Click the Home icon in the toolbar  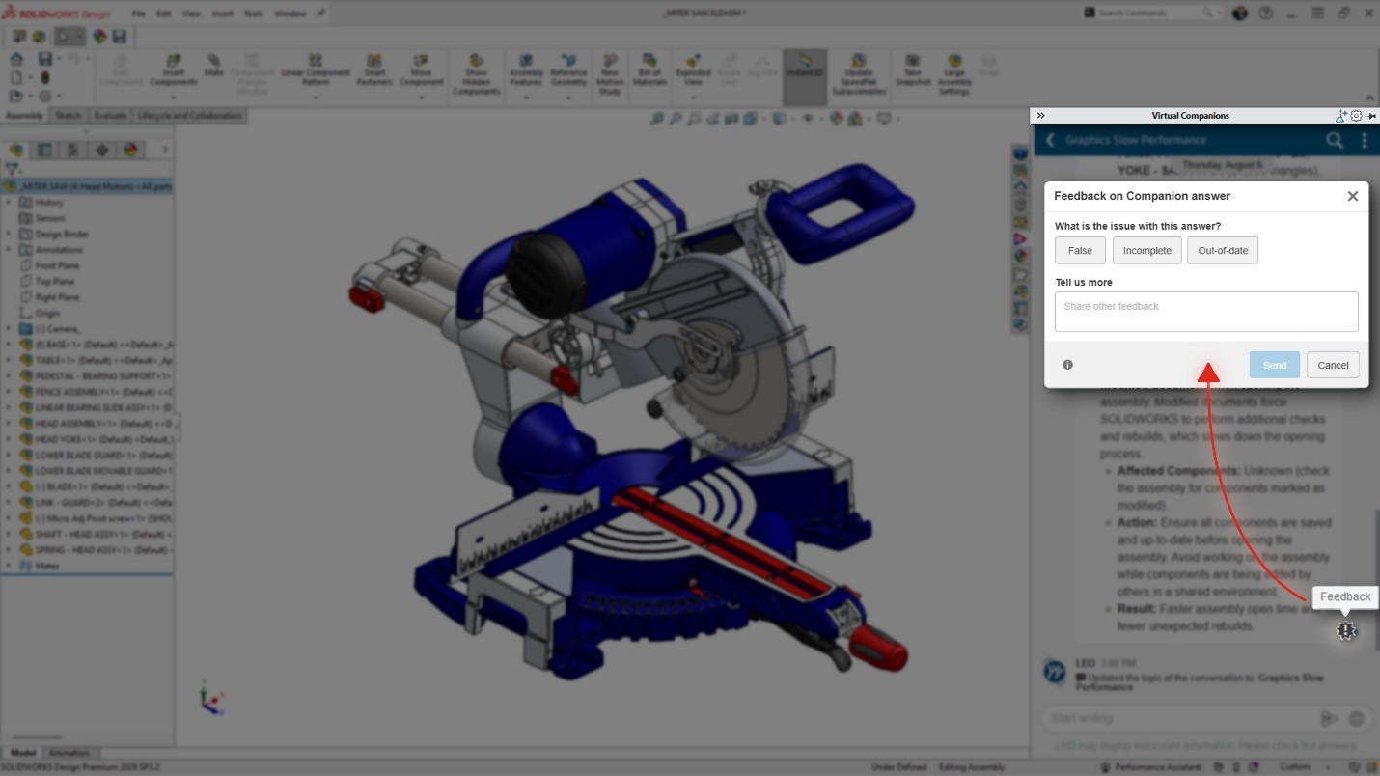coord(15,59)
